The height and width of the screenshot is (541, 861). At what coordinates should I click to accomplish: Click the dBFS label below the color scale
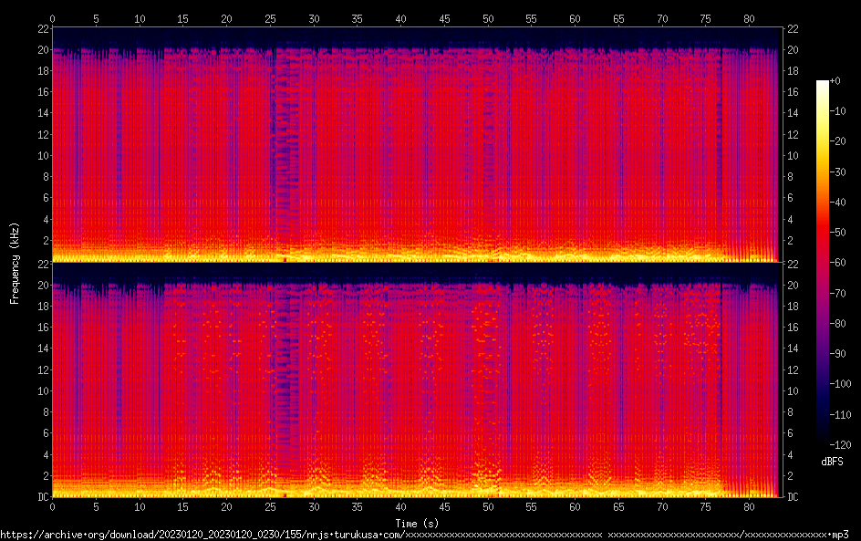(x=832, y=463)
